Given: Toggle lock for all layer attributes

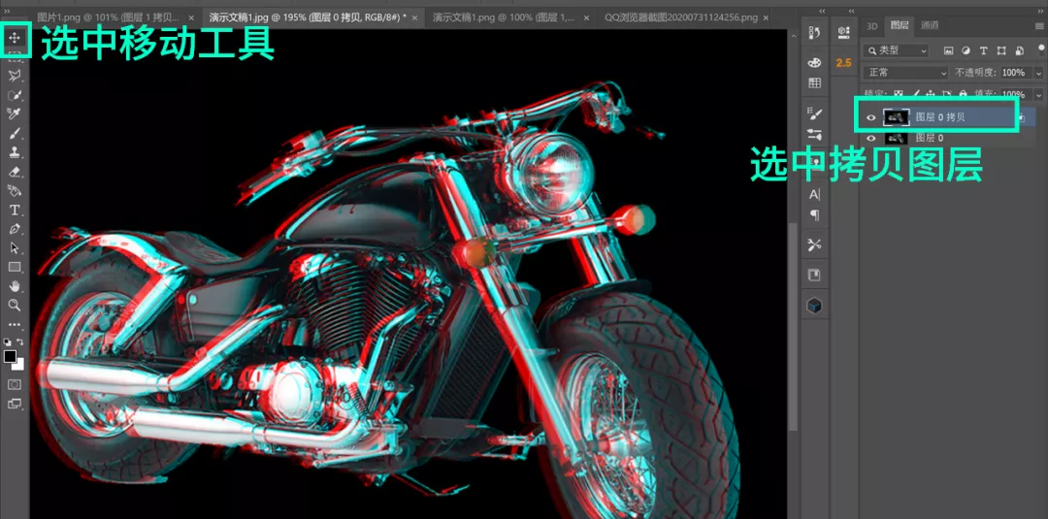Looking at the screenshot, I should tap(964, 94).
